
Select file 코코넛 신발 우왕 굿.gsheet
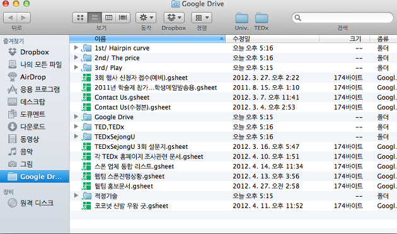pos(132,206)
